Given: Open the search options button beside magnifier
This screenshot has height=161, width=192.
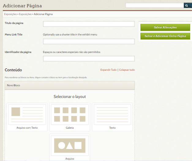Looking at the screenshot, I should (x=190, y=6).
